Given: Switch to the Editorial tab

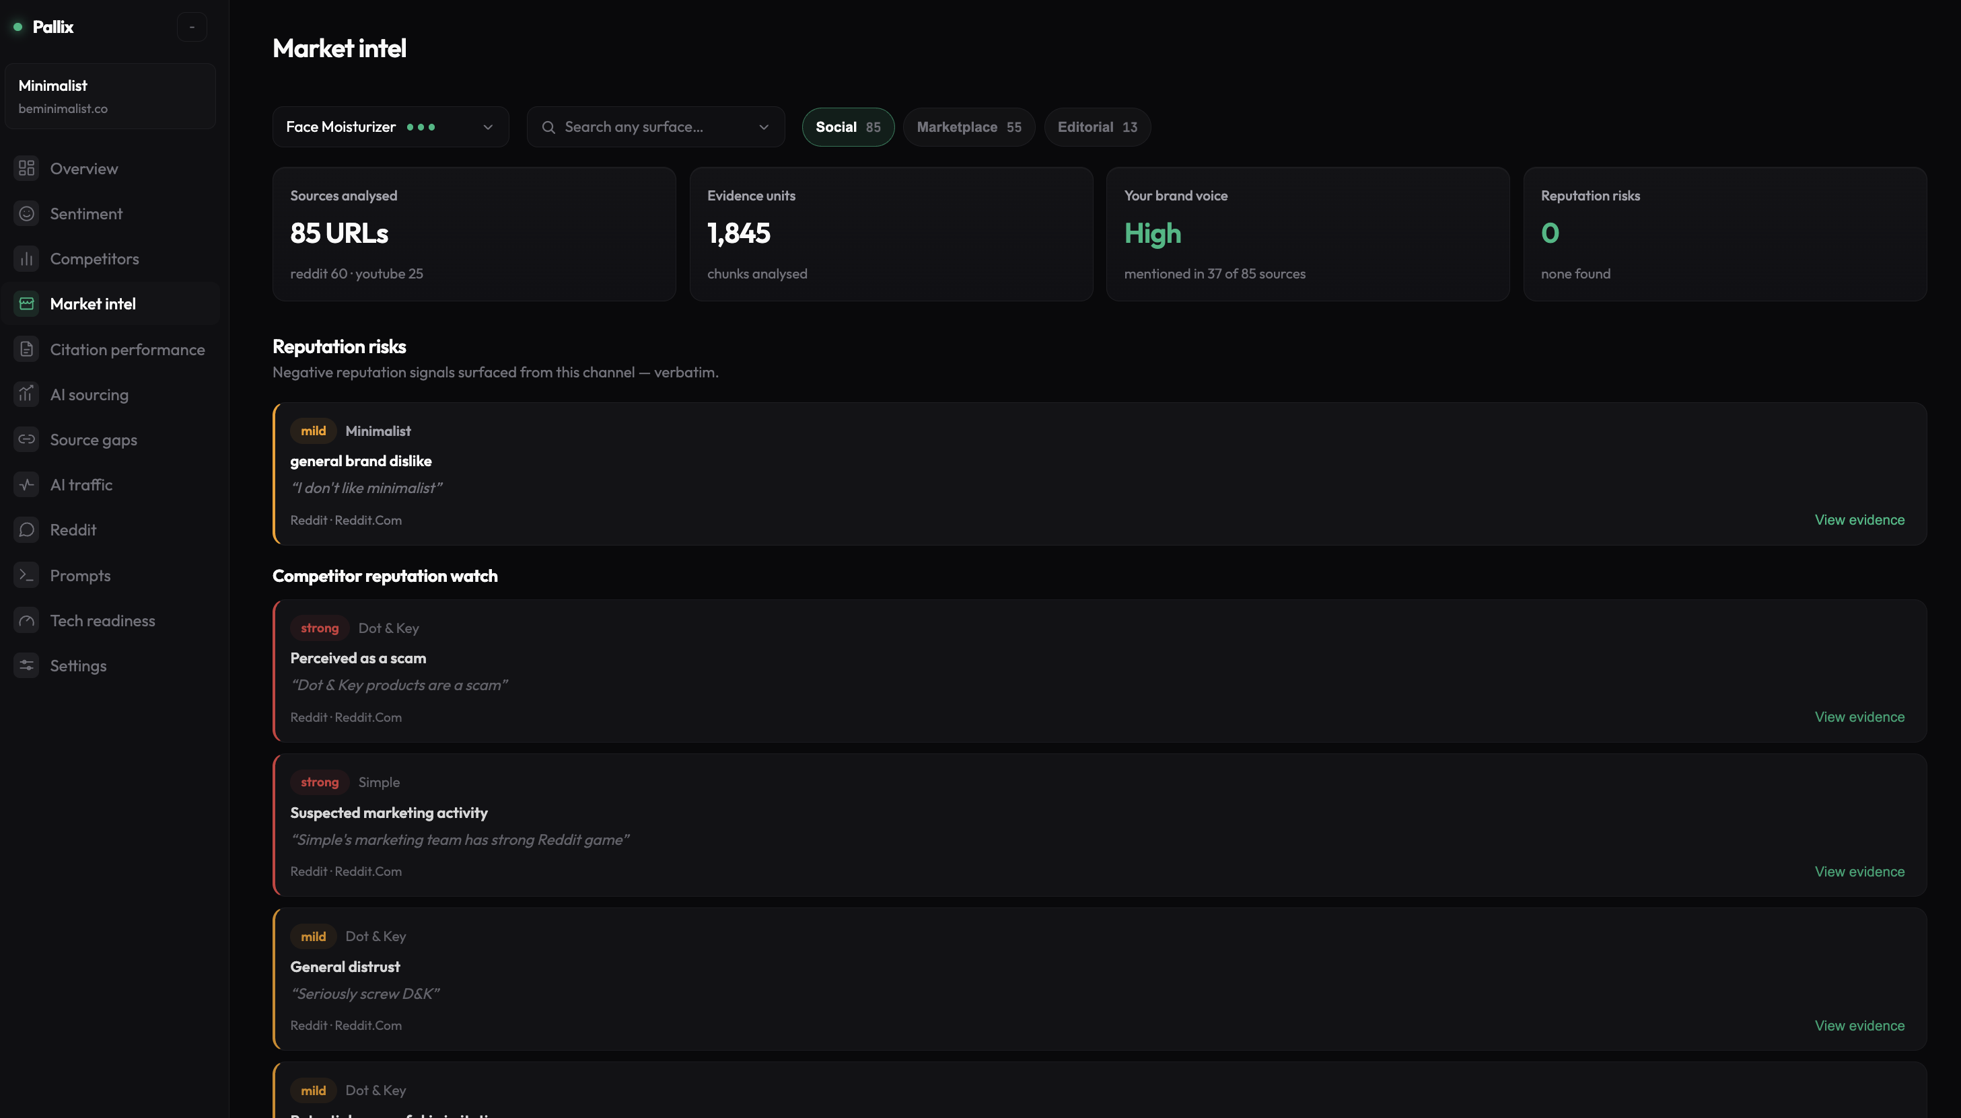Looking at the screenshot, I should point(1097,126).
